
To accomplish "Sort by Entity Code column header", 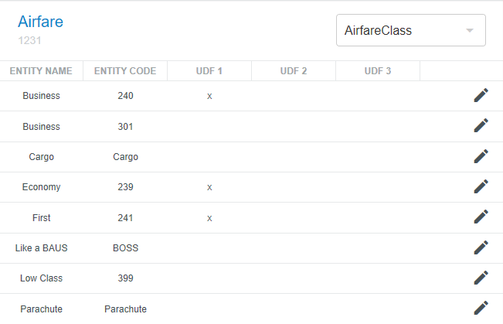I will (x=125, y=71).
